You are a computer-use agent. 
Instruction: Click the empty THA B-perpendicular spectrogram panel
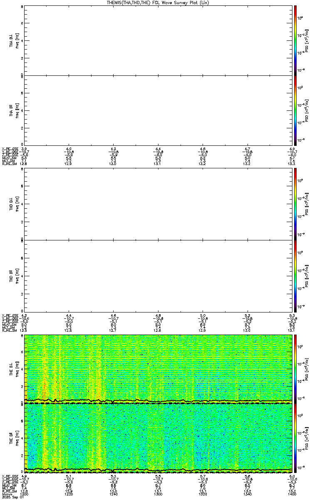tap(158, 40)
